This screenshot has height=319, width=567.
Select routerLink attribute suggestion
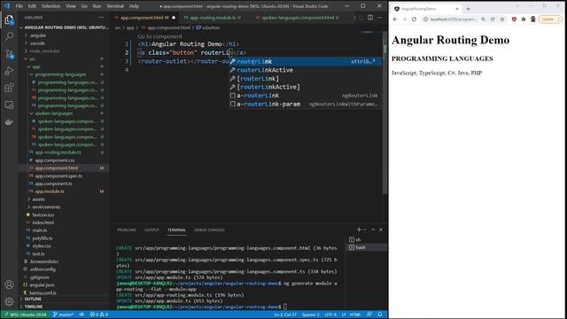point(305,61)
